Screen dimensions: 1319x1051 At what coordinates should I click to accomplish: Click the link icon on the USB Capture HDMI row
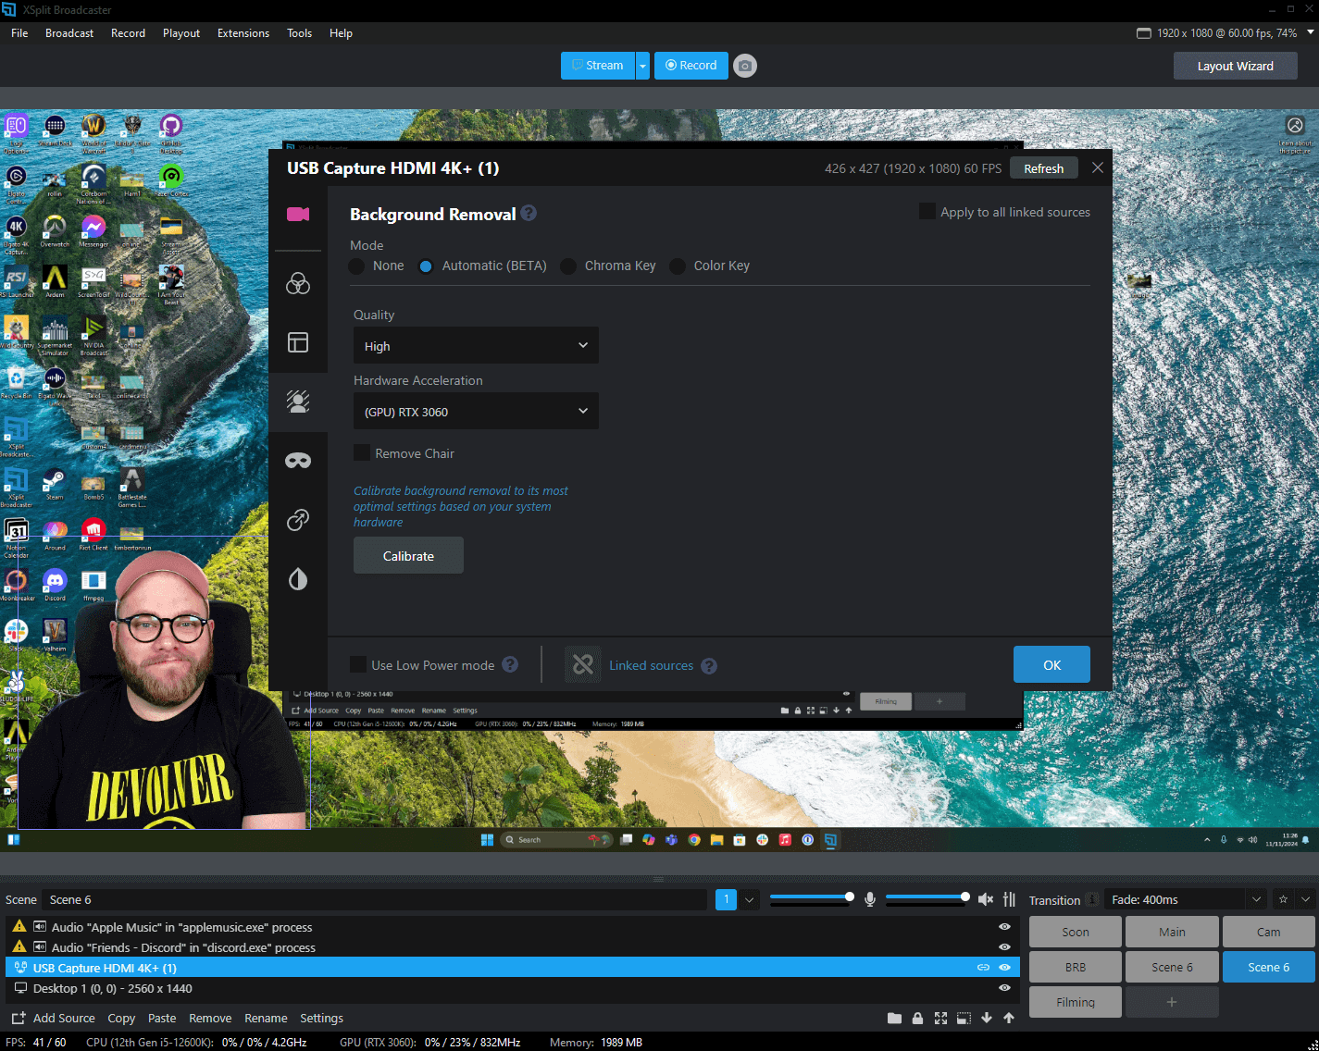point(983,967)
